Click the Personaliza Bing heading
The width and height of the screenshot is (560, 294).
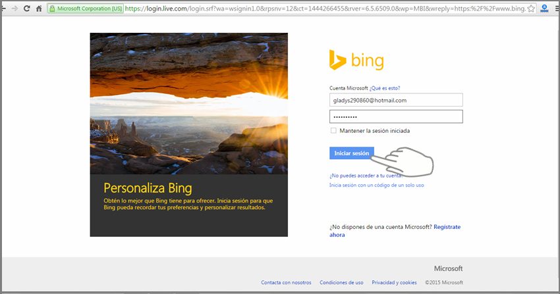point(148,188)
